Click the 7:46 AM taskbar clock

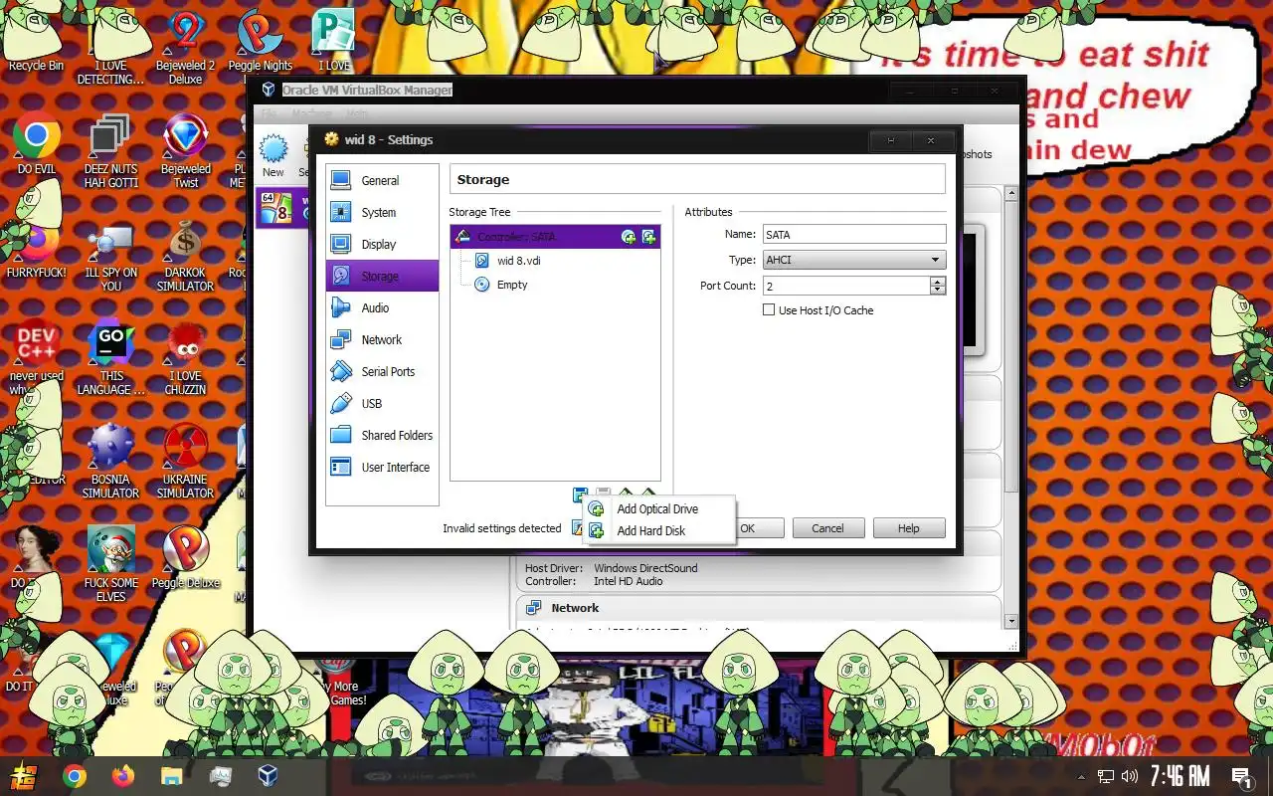click(x=1180, y=776)
